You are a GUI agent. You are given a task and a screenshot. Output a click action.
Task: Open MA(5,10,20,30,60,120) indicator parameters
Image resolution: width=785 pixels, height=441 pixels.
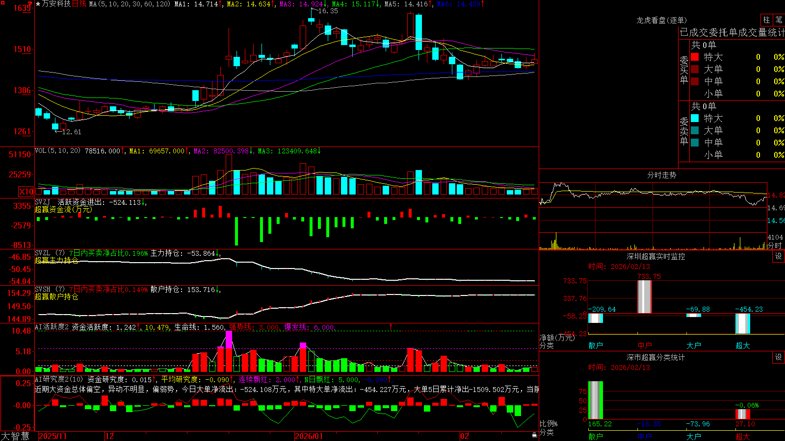coord(130,4)
